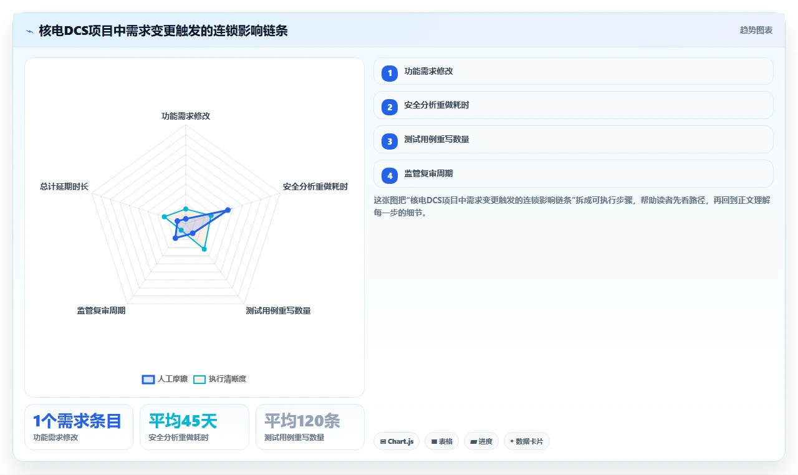Click the 人工摩擦 blue legend swatch
The height and width of the screenshot is (475, 798).
point(148,379)
